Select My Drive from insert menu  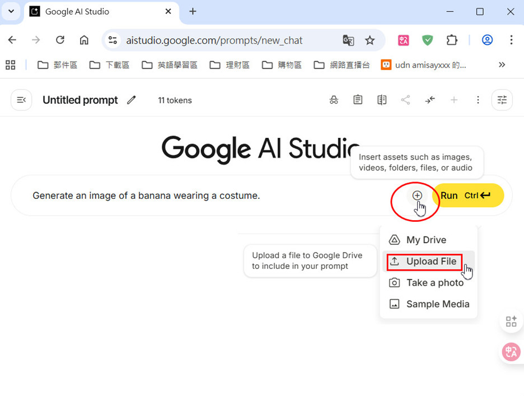428,240
